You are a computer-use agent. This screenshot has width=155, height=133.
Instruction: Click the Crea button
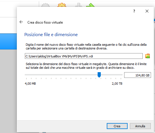pyautogui.click(x=117, y=126)
